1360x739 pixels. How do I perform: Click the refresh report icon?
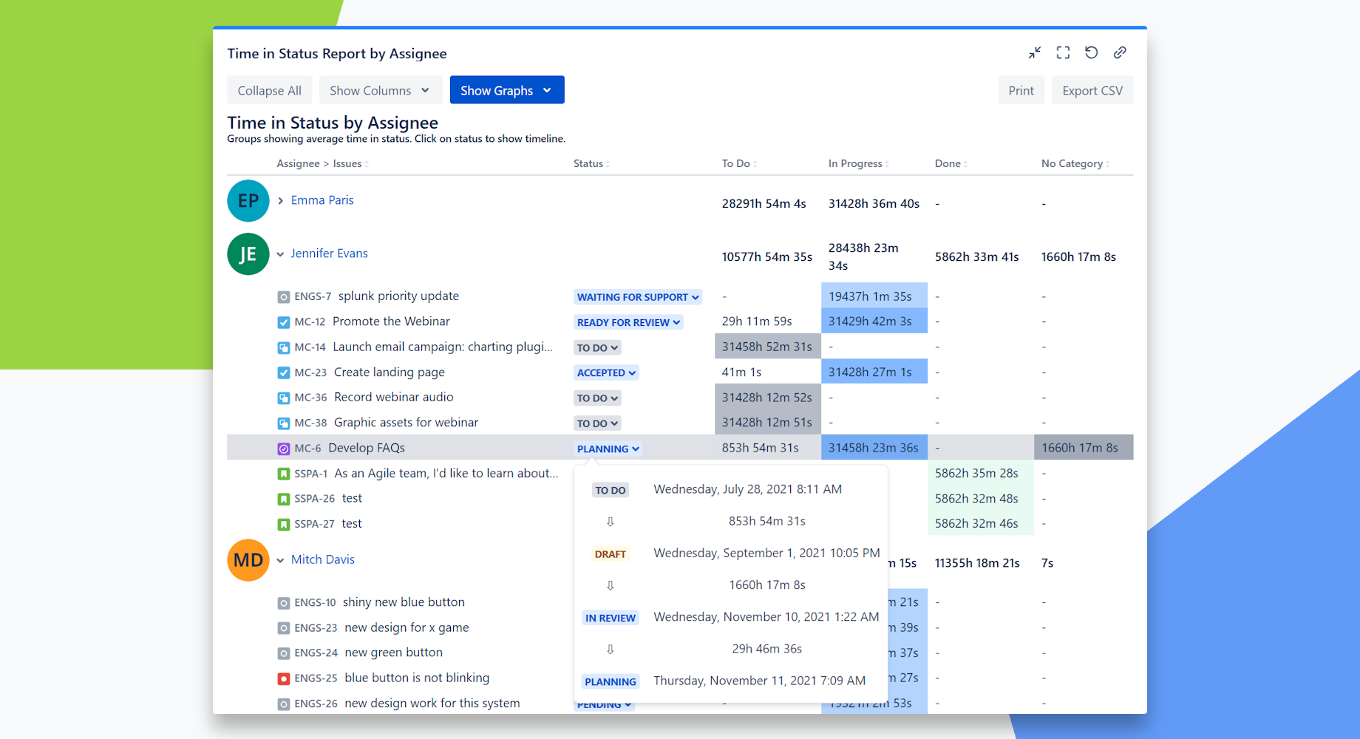tap(1092, 52)
